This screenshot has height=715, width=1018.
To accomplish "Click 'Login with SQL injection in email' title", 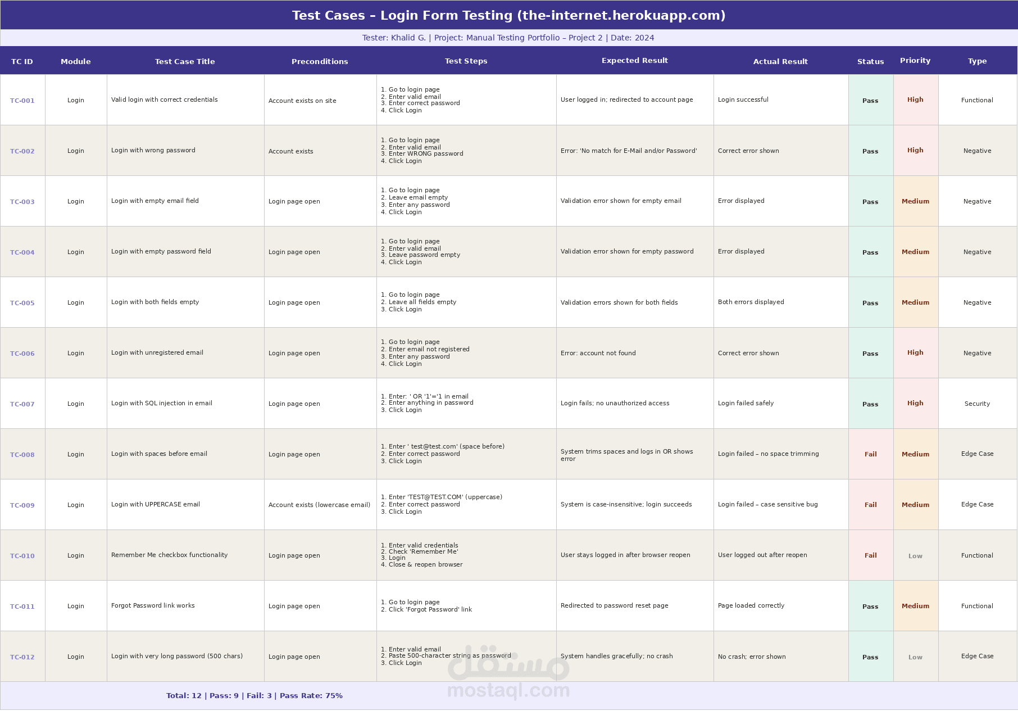I will point(161,403).
